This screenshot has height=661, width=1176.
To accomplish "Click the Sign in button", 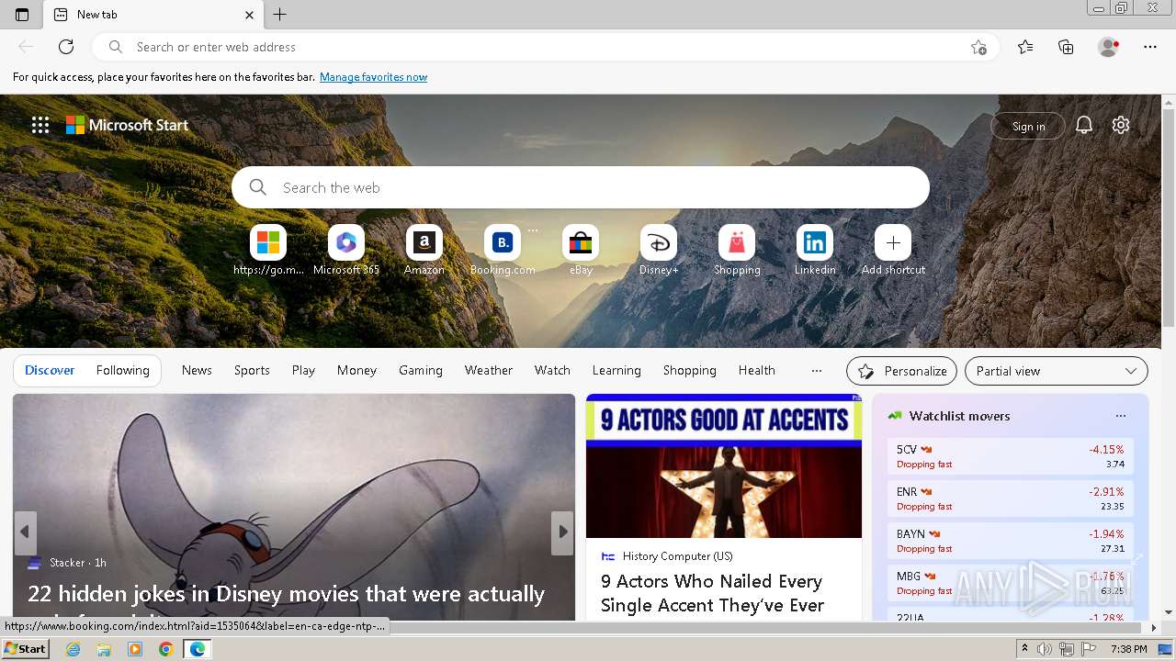I will click(x=1028, y=127).
